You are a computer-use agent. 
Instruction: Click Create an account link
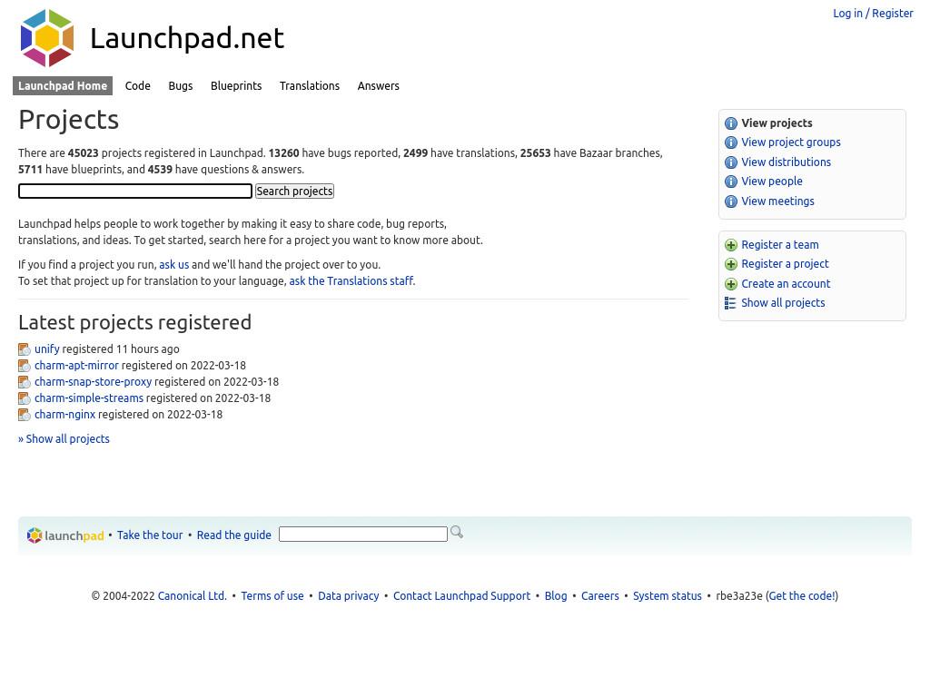click(786, 284)
